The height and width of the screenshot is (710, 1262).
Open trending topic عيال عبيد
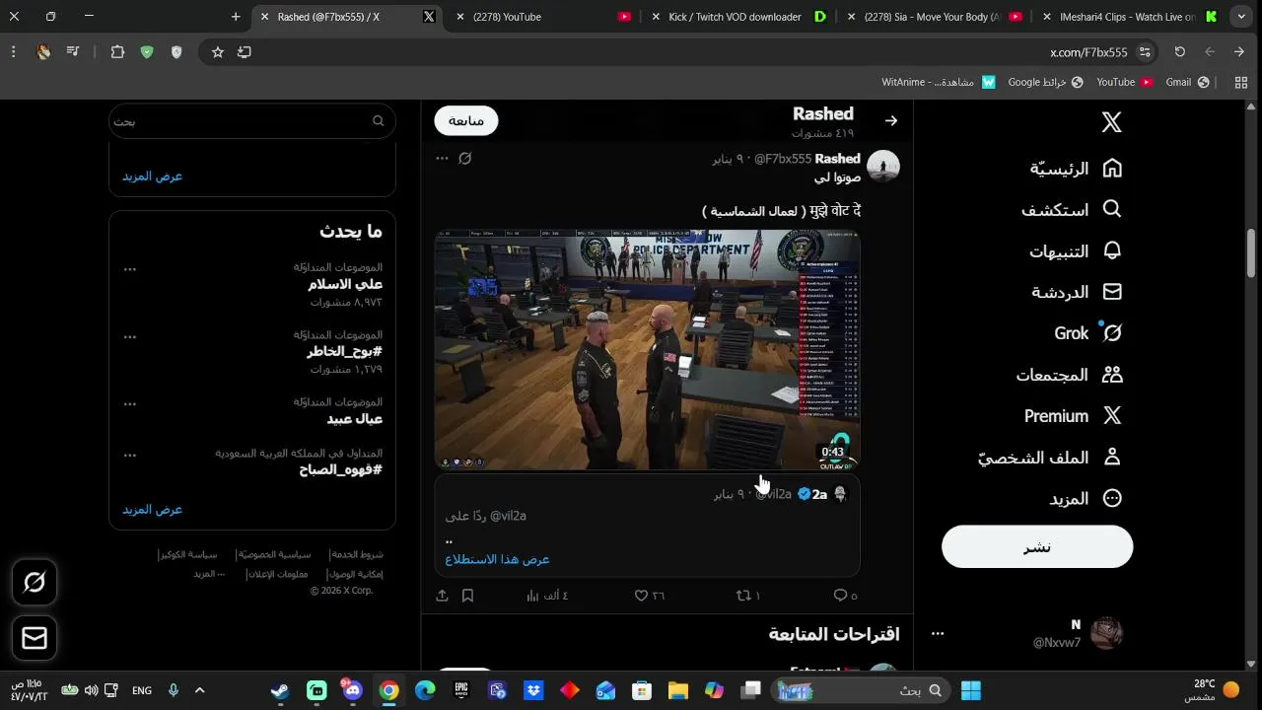pyautogui.click(x=355, y=419)
